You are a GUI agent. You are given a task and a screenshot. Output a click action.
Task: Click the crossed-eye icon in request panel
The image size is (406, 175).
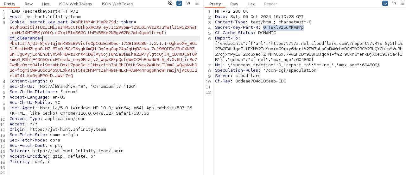[170, 3]
